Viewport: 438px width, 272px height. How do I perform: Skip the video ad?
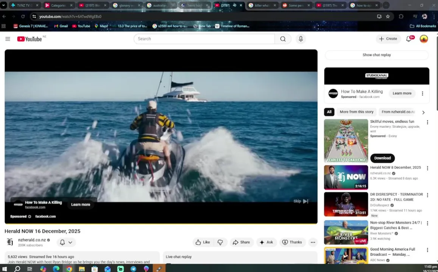tap(301, 201)
